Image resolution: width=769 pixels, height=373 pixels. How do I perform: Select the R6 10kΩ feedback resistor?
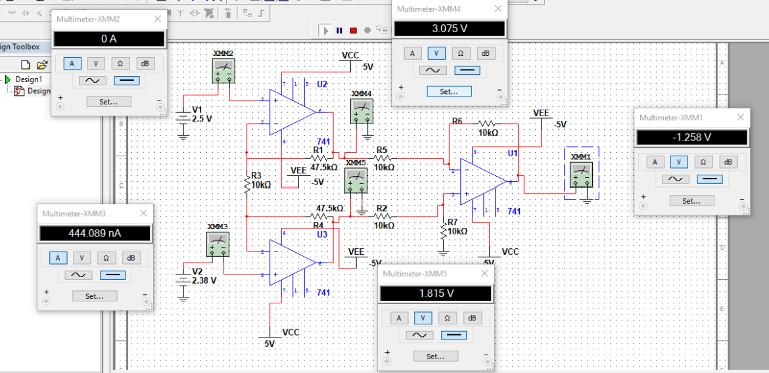(x=486, y=123)
